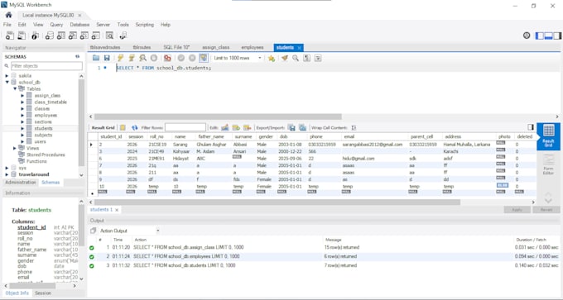The image size is (563, 300).
Task: Click the Apply button
Action: [517, 210]
